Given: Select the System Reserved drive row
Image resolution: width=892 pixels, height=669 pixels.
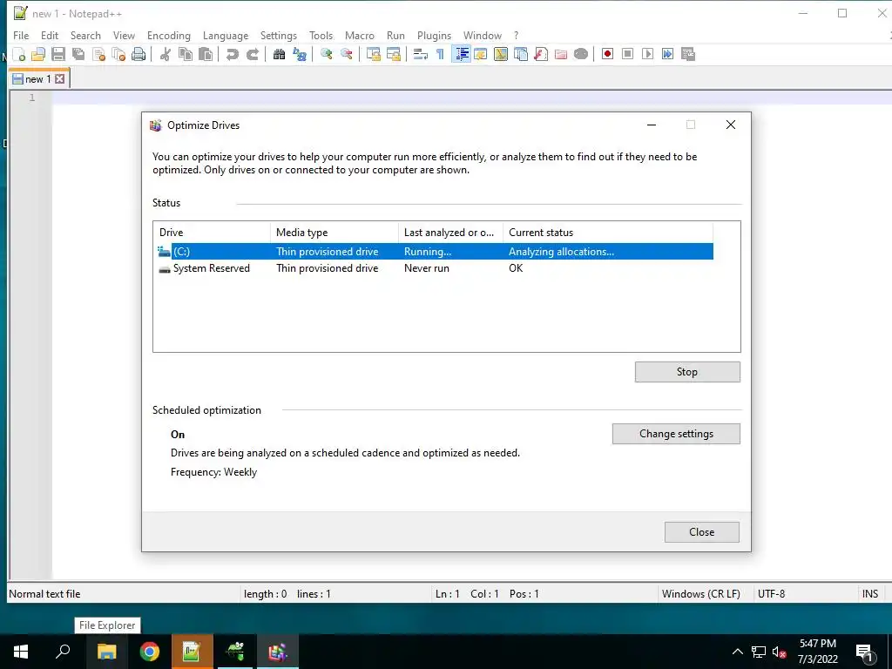Looking at the screenshot, I should (436, 268).
